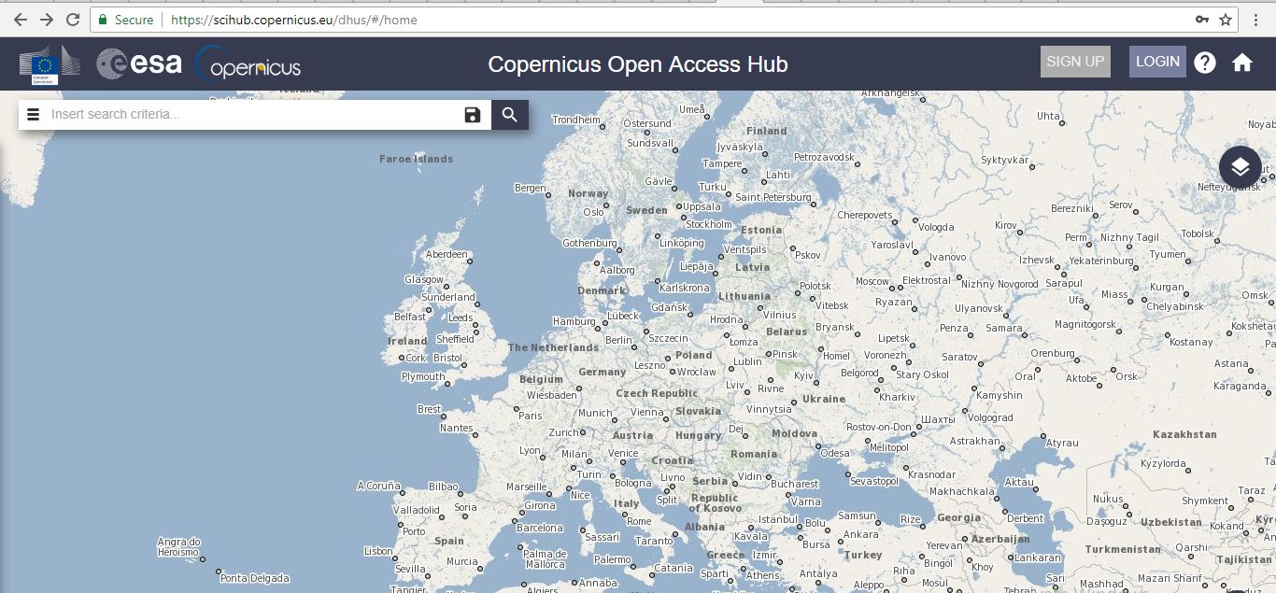
Task: Open the Chrome three-dot menu
Action: coord(1256,20)
